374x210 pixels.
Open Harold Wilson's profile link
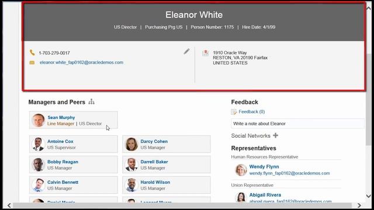(155, 182)
